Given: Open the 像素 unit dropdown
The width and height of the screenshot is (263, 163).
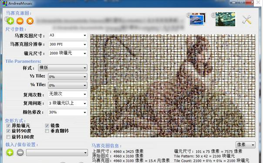Looking at the screenshot, I should pos(246,145).
